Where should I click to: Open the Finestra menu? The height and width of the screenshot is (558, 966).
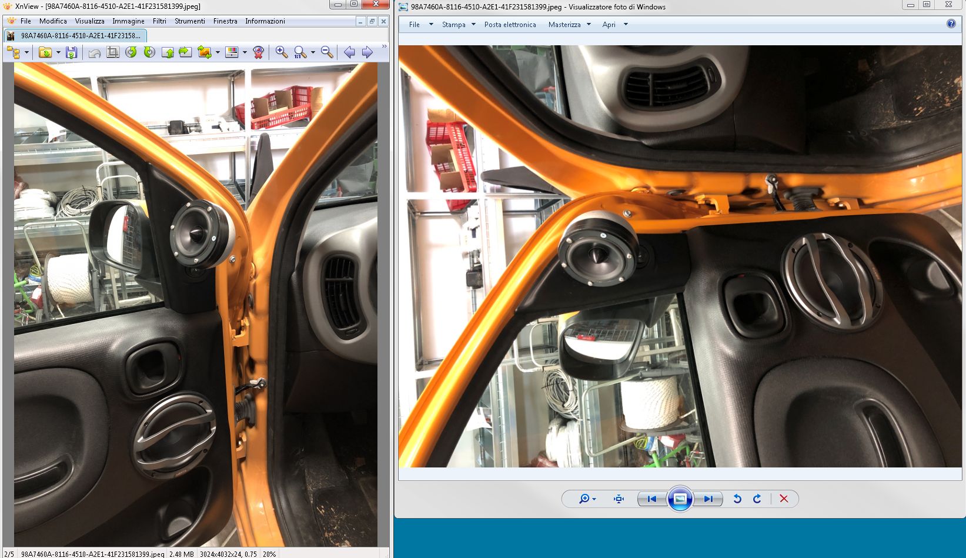point(225,21)
